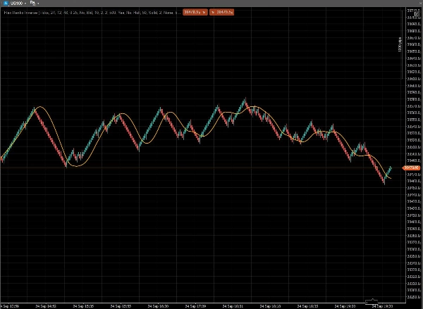
Task: Select the indicator parameters label text
Action: pyautogui.click(x=92, y=13)
